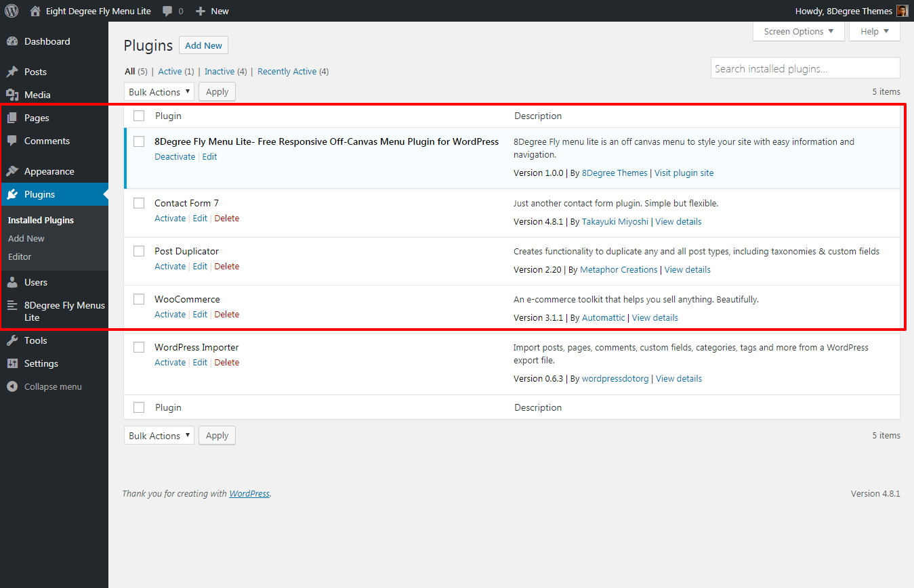Click the WordPress link in the footer

click(x=249, y=494)
